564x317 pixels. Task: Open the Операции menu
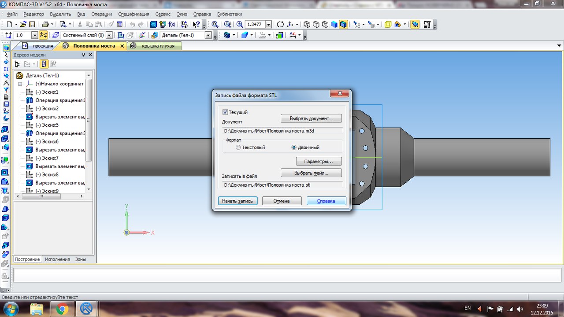(101, 14)
